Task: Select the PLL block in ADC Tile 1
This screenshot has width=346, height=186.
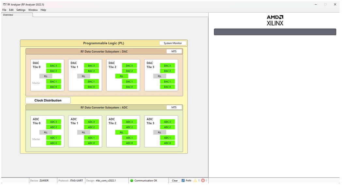Action: coord(83,132)
